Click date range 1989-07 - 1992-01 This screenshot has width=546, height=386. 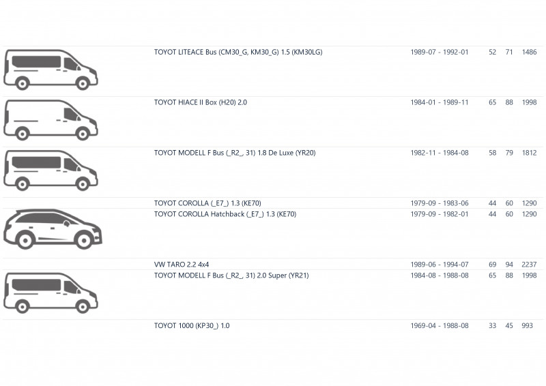(x=440, y=53)
